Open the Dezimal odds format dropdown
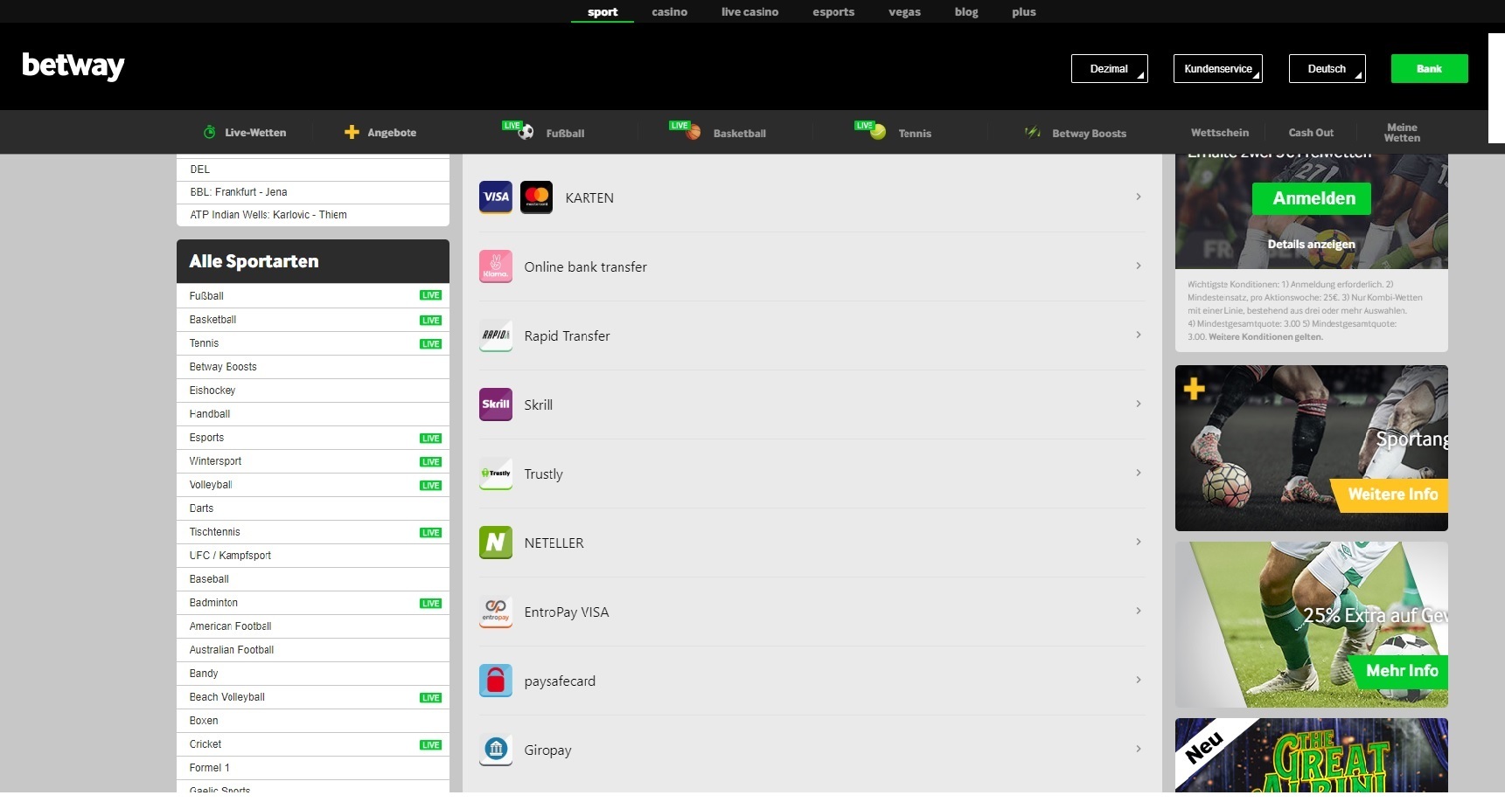Viewport: 1505px width, 802px height. [1109, 69]
